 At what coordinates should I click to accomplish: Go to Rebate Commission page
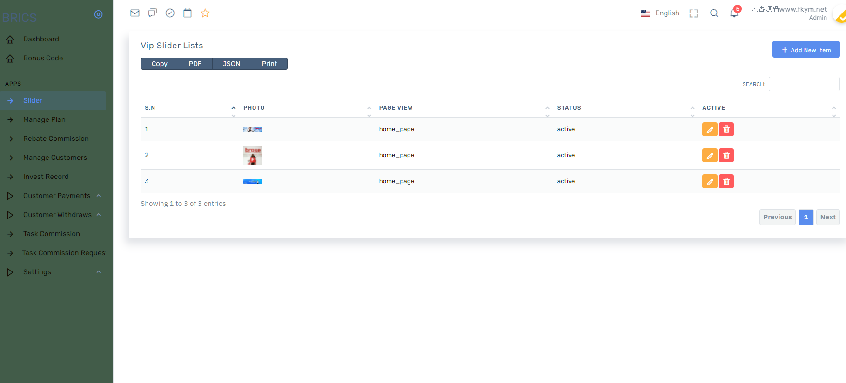point(56,139)
